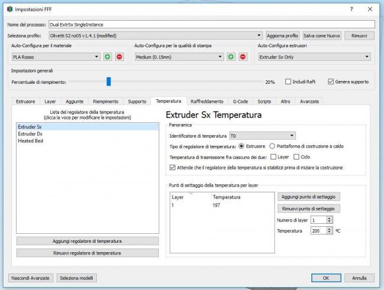Enable the Includi Raft checkbox
Image resolution: width=384 pixels, height=290 pixels.
(x=288, y=82)
